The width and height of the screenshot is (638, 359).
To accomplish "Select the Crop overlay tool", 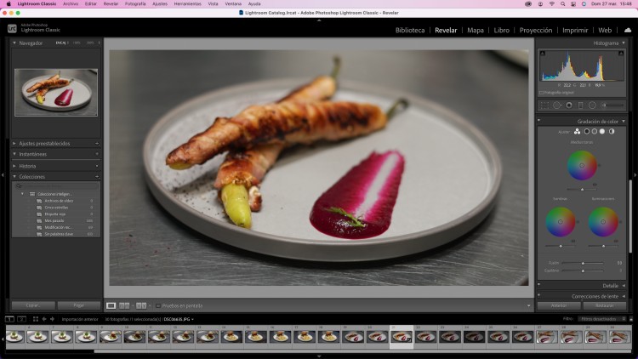I will (544, 105).
